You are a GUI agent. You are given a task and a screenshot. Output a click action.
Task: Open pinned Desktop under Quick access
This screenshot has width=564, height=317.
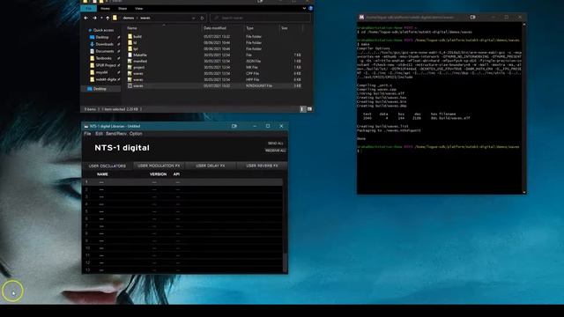point(102,37)
